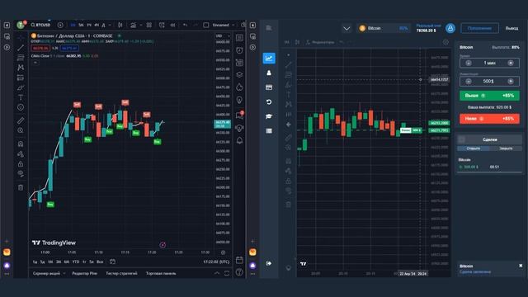
Task: Switch to the Открыта deals tab
Action: pos(474,148)
